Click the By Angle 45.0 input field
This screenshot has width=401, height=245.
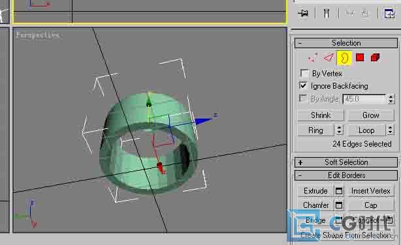pyautogui.click(x=364, y=99)
